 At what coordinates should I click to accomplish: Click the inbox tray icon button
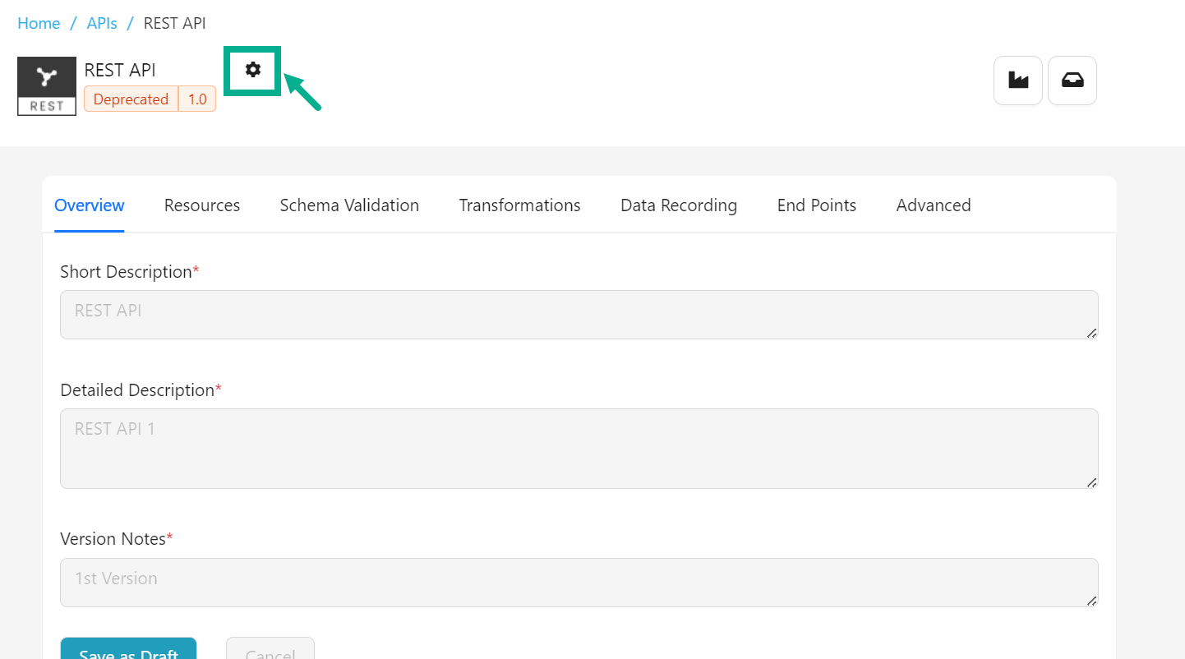(1072, 81)
